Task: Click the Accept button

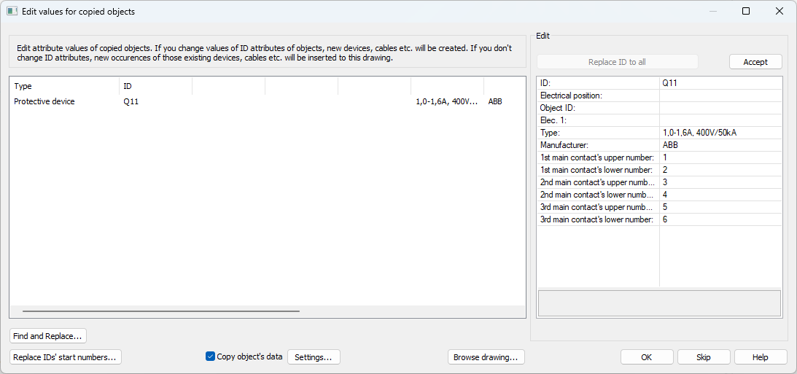Action: pos(755,62)
